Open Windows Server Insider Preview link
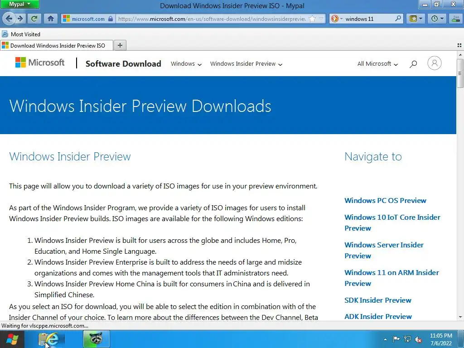This screenshot has width=464, height=348. pos(384,250)
